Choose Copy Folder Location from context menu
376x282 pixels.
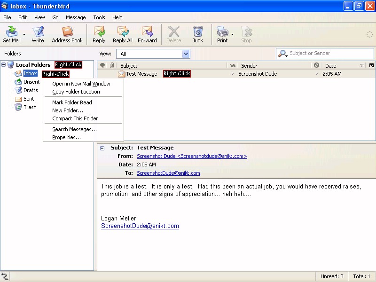click(x=83, y=92)
